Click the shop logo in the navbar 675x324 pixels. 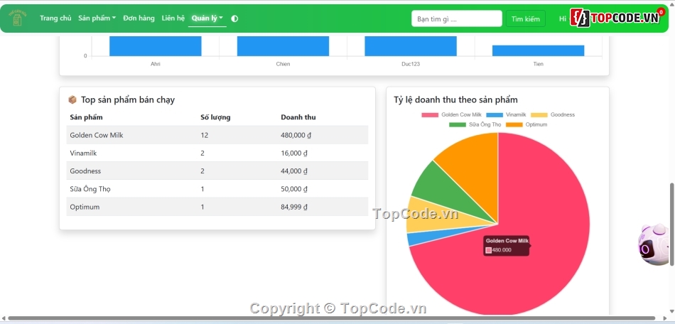[17, 18]
